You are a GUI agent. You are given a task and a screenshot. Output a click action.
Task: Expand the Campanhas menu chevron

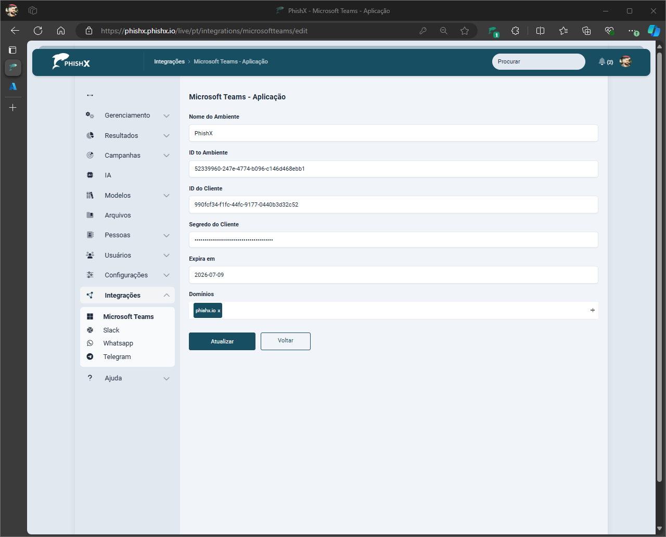(166, 156)
